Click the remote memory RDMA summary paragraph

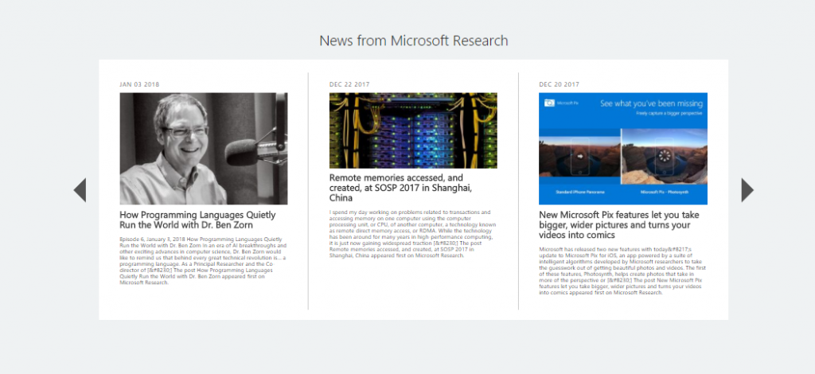[x=412, y=234]
